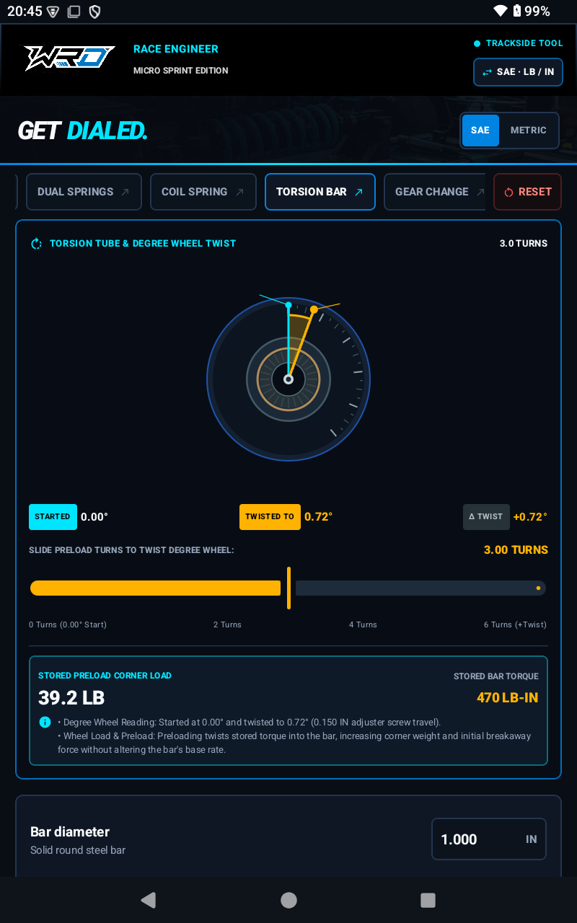This screenshot has height=923, width=577.
Task: Click the orange preload turns slider handle
Action: point(288,588)
